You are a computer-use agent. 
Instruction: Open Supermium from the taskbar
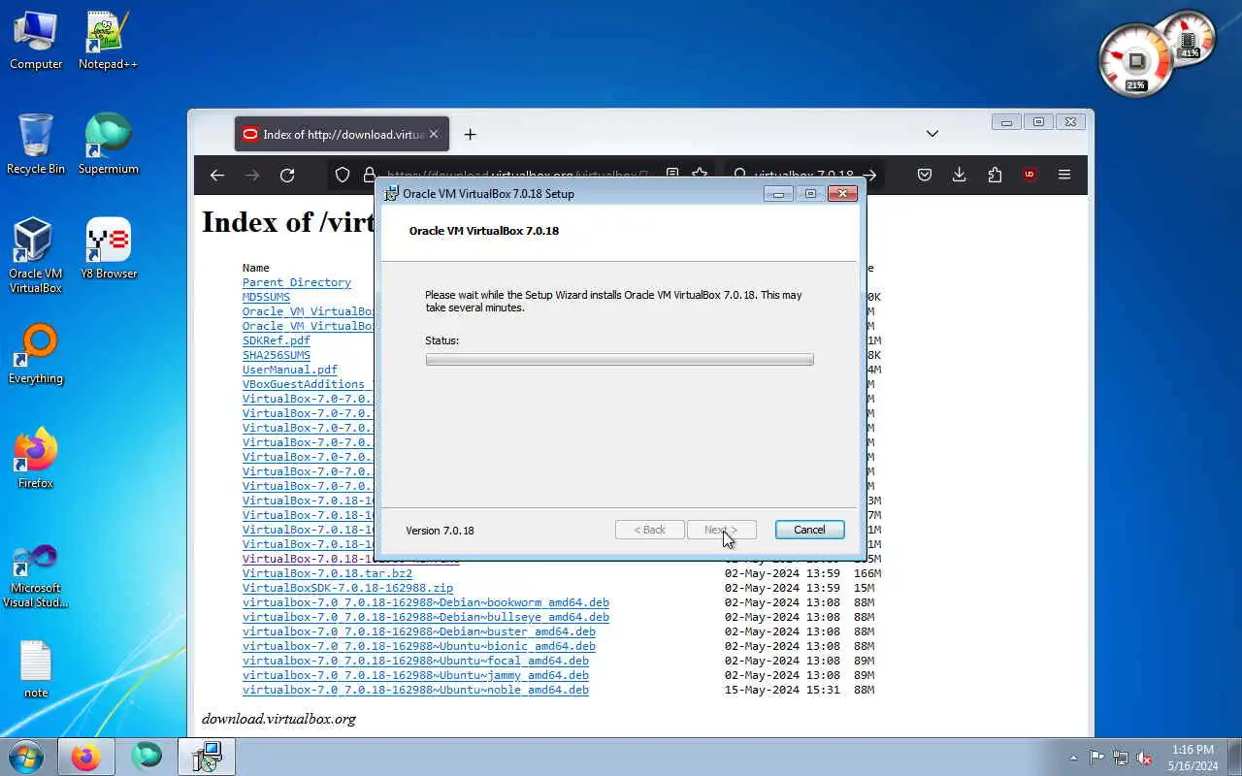pos(147,757)
